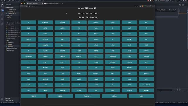The image size is (188, 106).
Task: Switch to the second Chrome tab
Action: (x=52, y=4)
